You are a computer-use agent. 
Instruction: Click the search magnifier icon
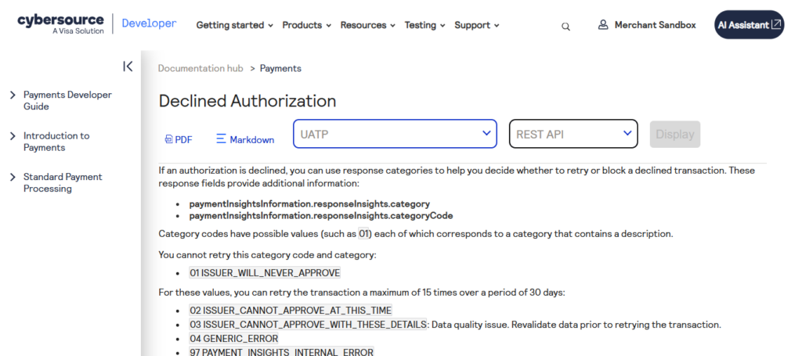click(x=565, y=26)
